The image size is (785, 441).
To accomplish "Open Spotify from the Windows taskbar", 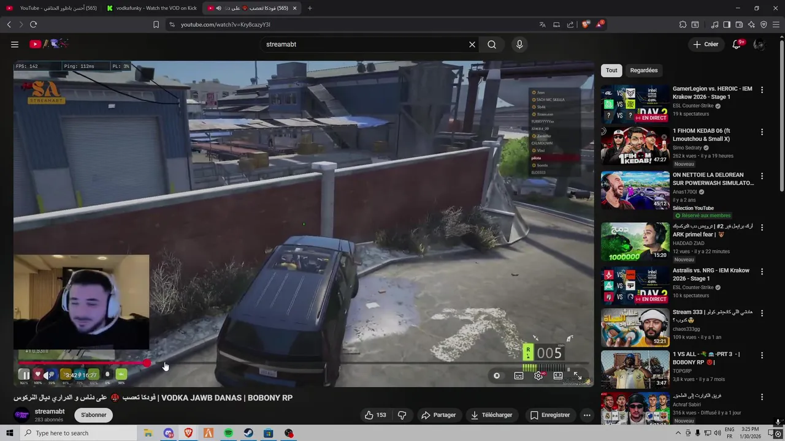I will (x=228, y=433).
